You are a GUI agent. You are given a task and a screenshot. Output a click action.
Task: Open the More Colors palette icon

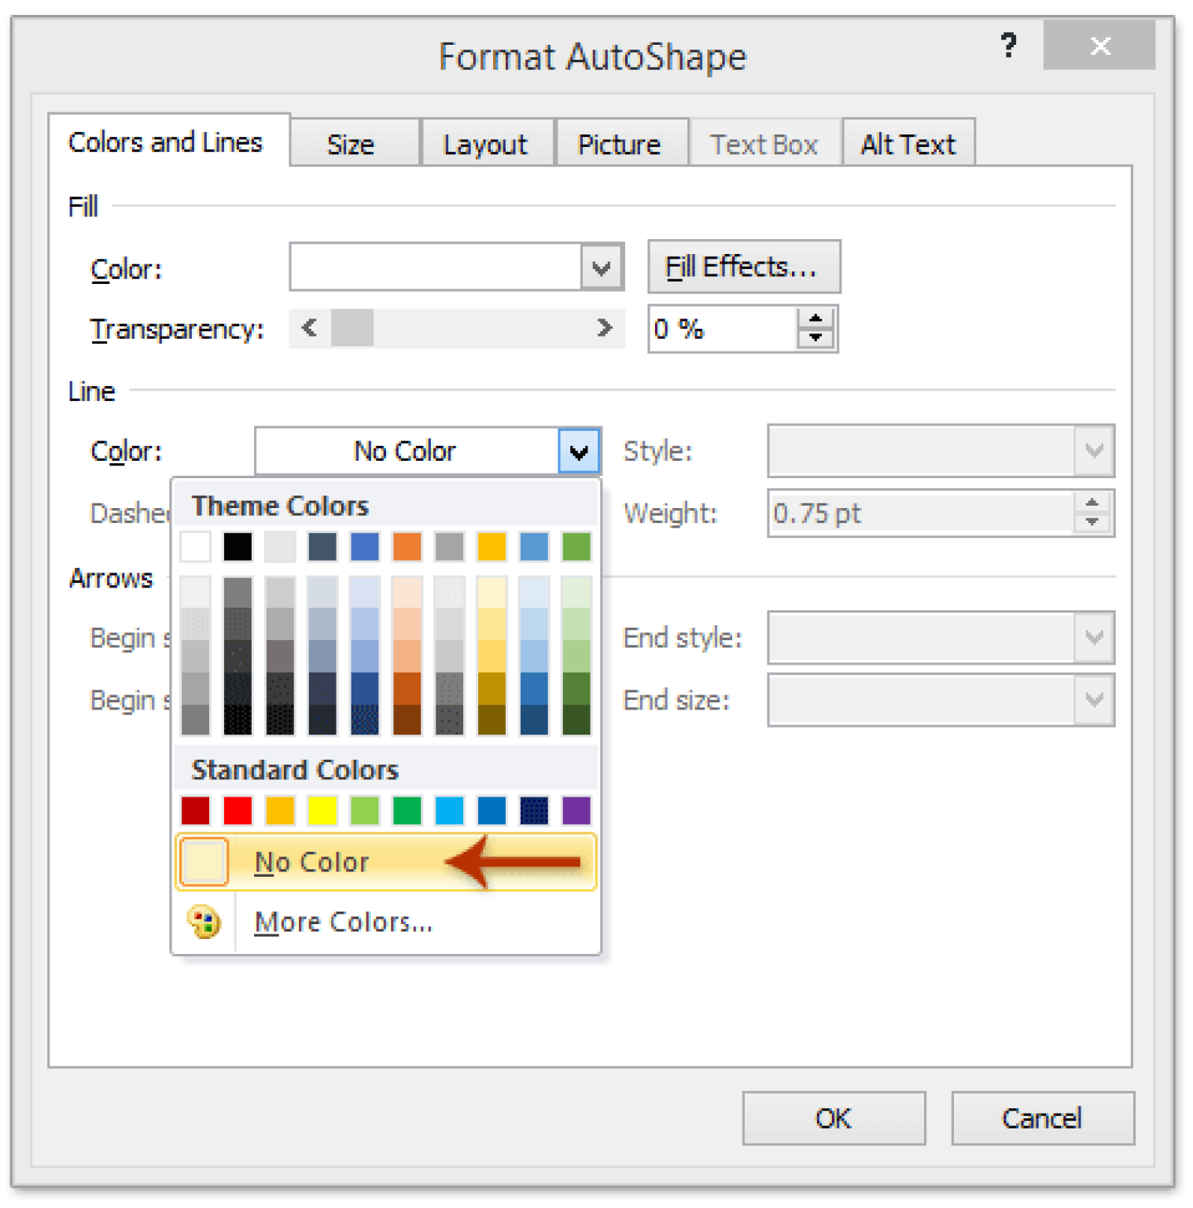pos(203,922)
